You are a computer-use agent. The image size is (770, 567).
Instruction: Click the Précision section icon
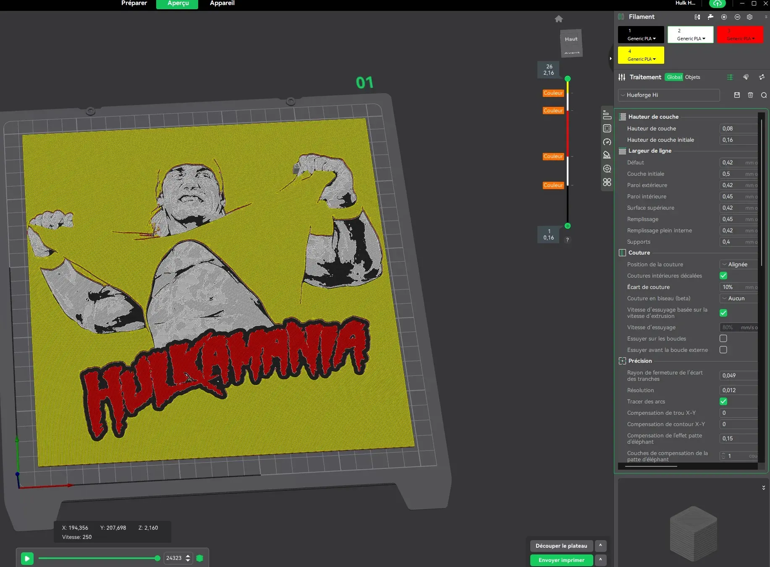[x=623, y=361]
